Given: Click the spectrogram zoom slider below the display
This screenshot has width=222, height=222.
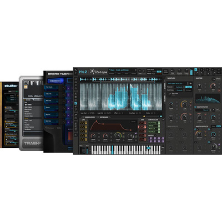Looking at the screenshot, I should coord(152,116).
